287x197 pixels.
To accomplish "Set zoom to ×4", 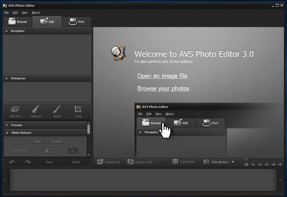I will point(273,164).
